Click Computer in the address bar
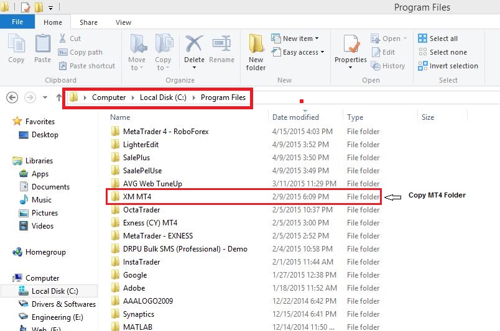The width and height of the screenshot is (500, 331). pyautogui.click(x=109, y=97)
